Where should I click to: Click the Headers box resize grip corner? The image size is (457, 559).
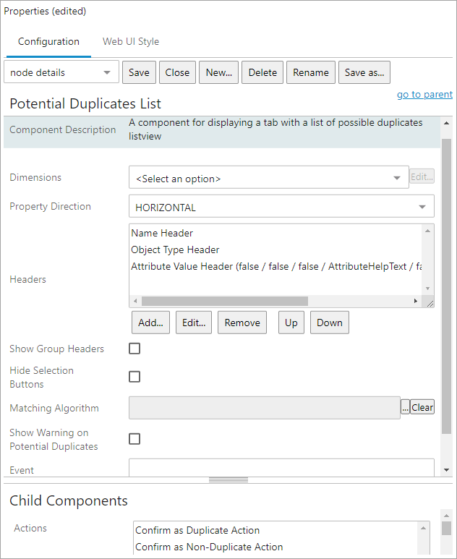pos(430,304)
